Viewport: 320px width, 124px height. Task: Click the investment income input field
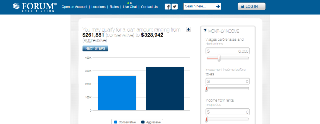click(228, 81)
